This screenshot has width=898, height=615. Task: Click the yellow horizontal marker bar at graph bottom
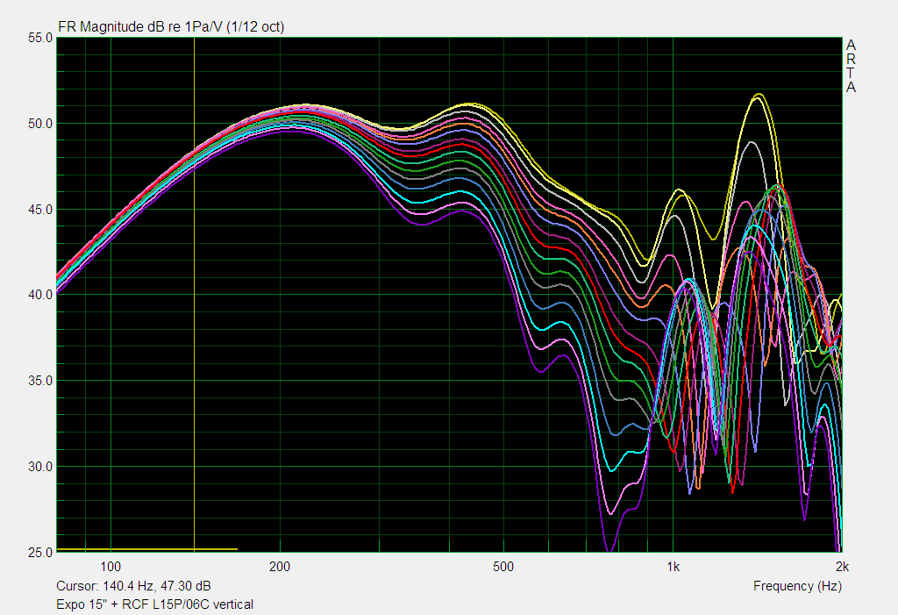[x=147, y=549]
